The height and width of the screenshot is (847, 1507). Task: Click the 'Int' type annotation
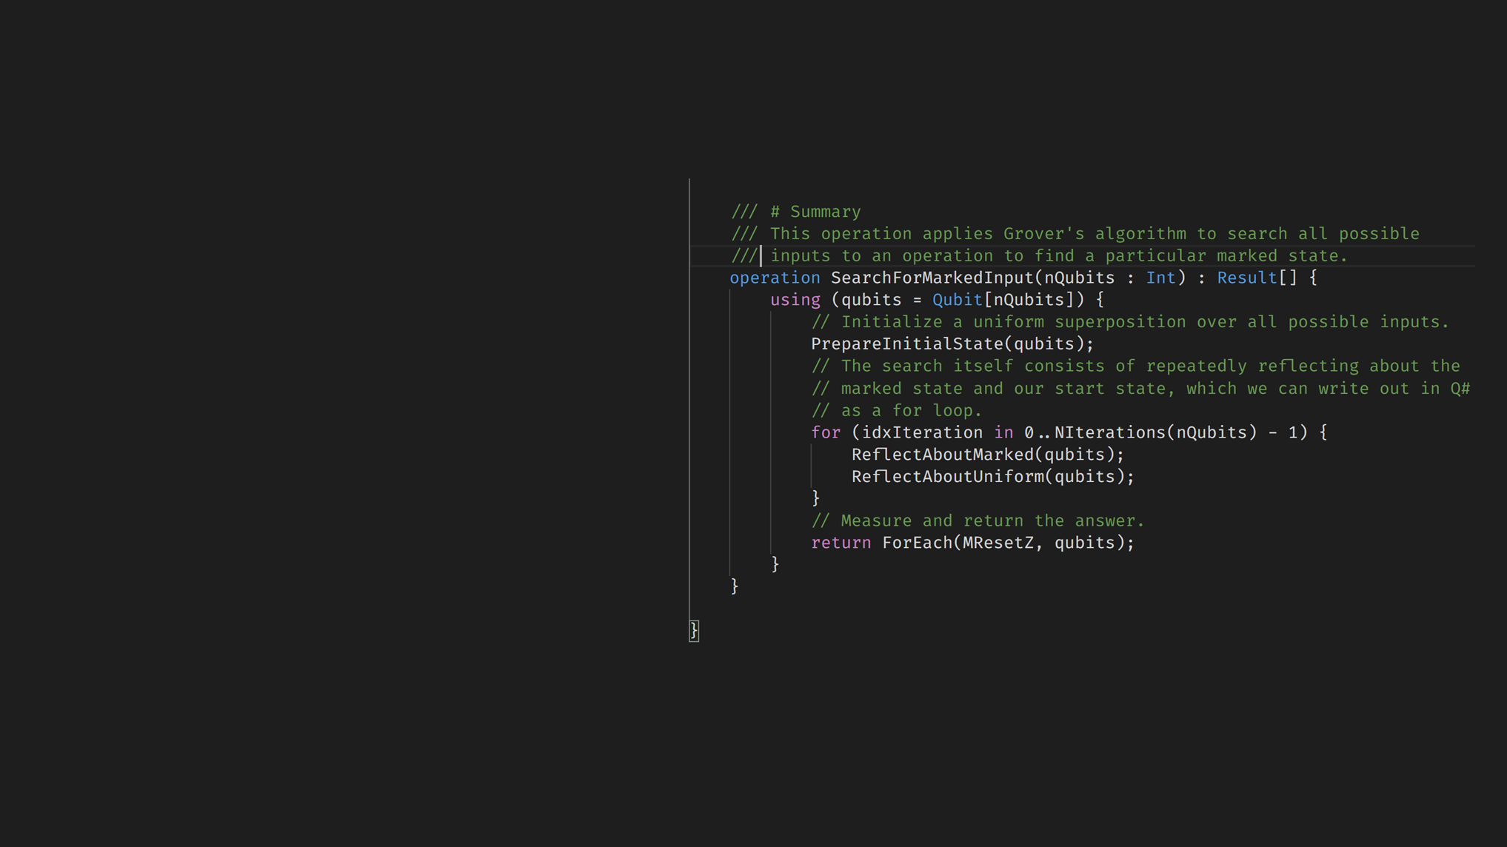coord(1160,278)
